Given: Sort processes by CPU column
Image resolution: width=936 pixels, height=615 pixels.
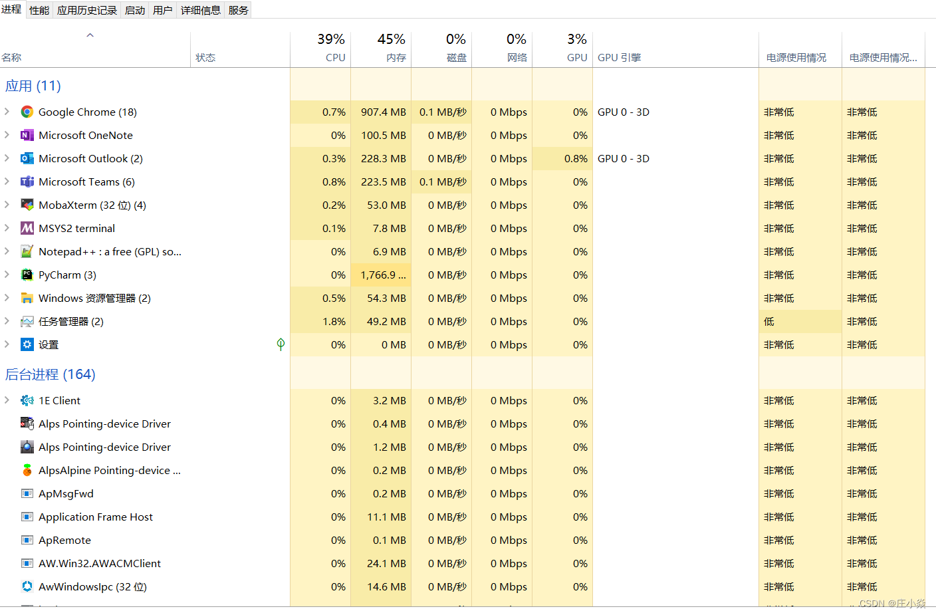Looking at the screenshot, I should click(x=320, y=49).
